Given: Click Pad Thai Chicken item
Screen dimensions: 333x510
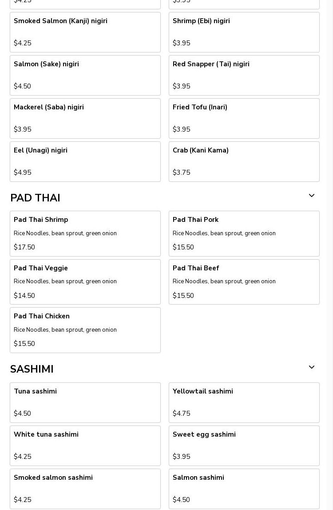Looking at the screenshot, I should pos(85,330).
